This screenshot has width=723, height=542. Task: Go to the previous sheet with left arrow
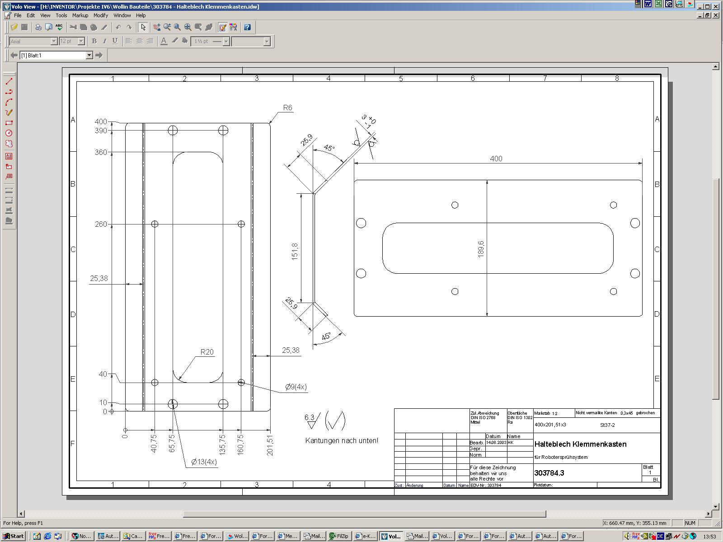(x=14, y=55)
